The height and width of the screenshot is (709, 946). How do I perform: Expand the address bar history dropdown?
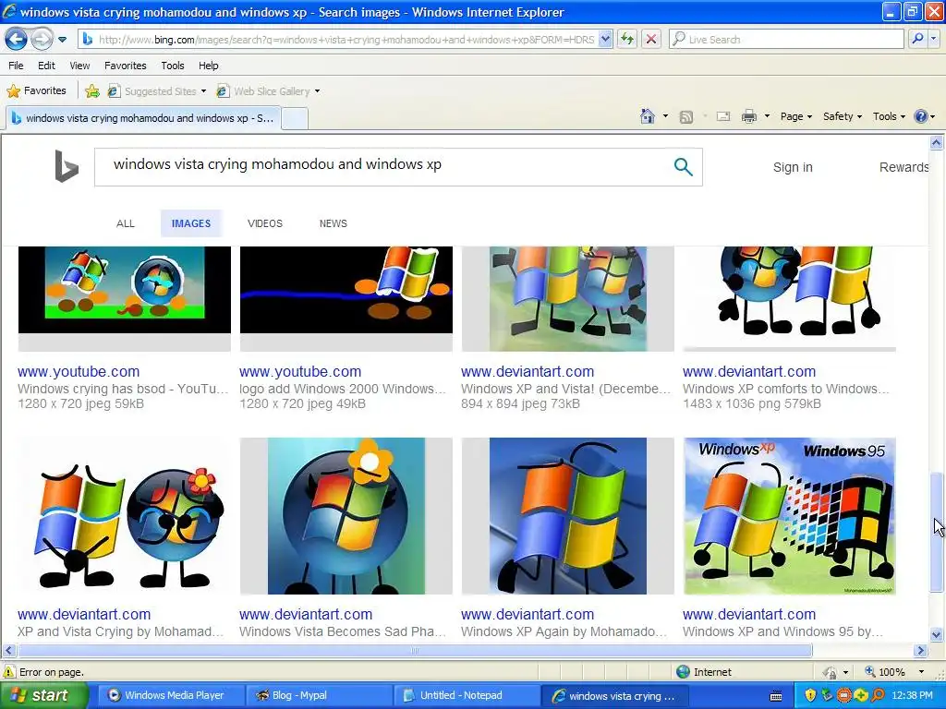(x=606, y=39)
